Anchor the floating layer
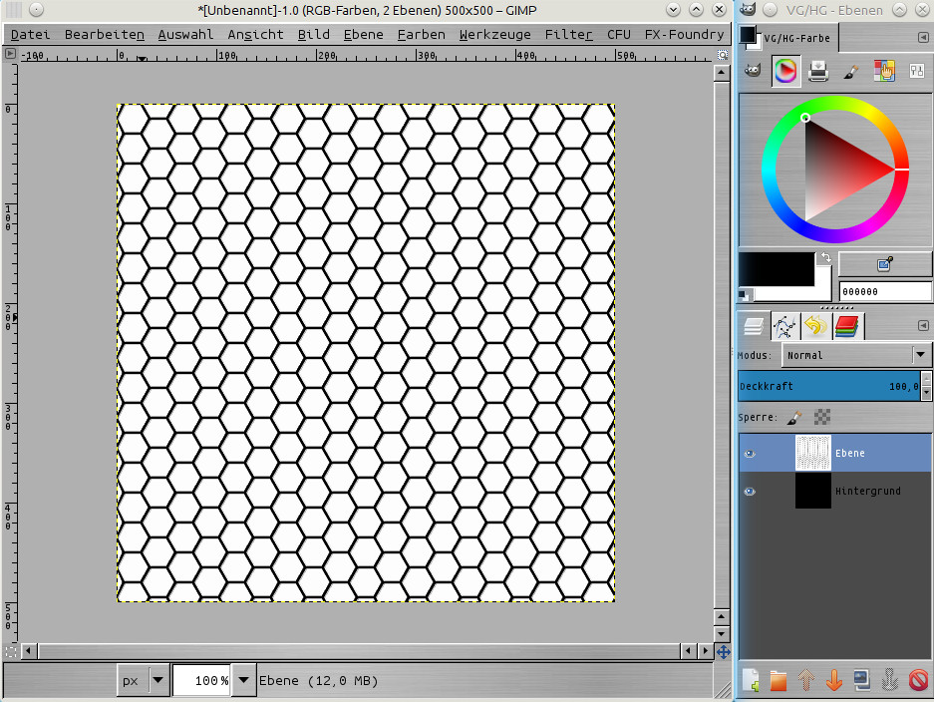 tap(890, 680)
